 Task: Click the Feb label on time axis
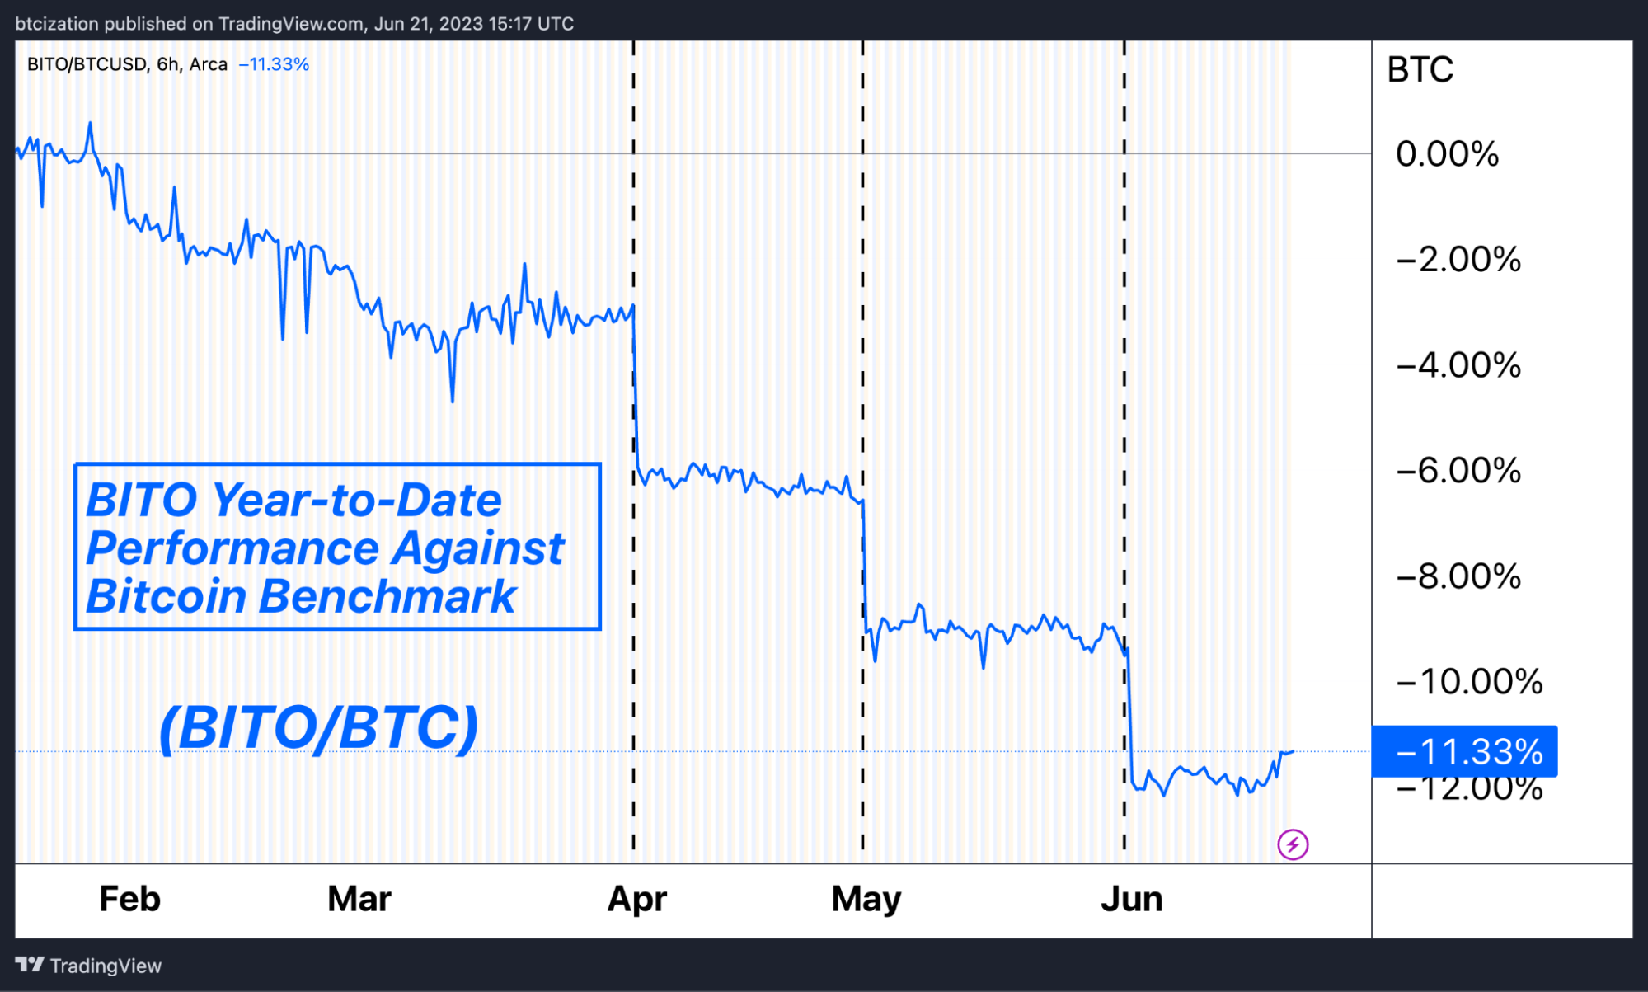tap(129, 899)
